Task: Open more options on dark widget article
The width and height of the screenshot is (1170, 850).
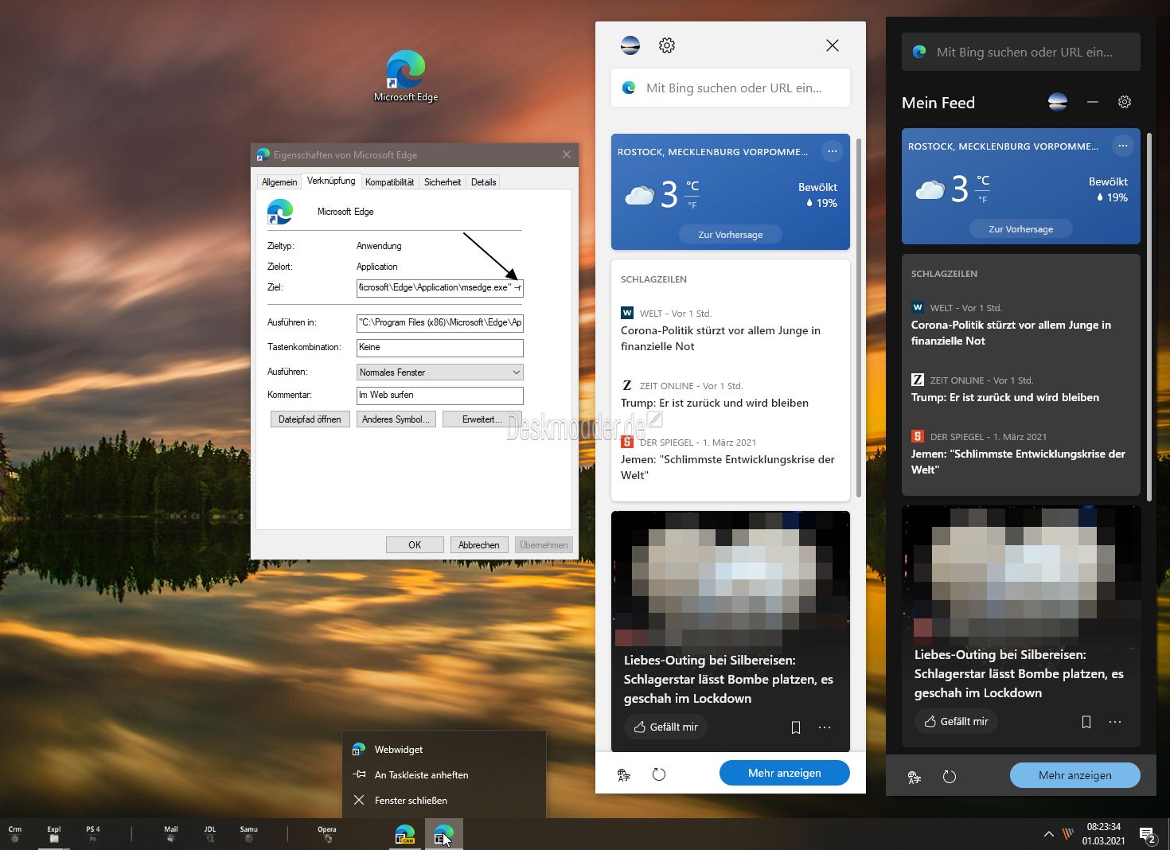Action: click(1115, 721)
